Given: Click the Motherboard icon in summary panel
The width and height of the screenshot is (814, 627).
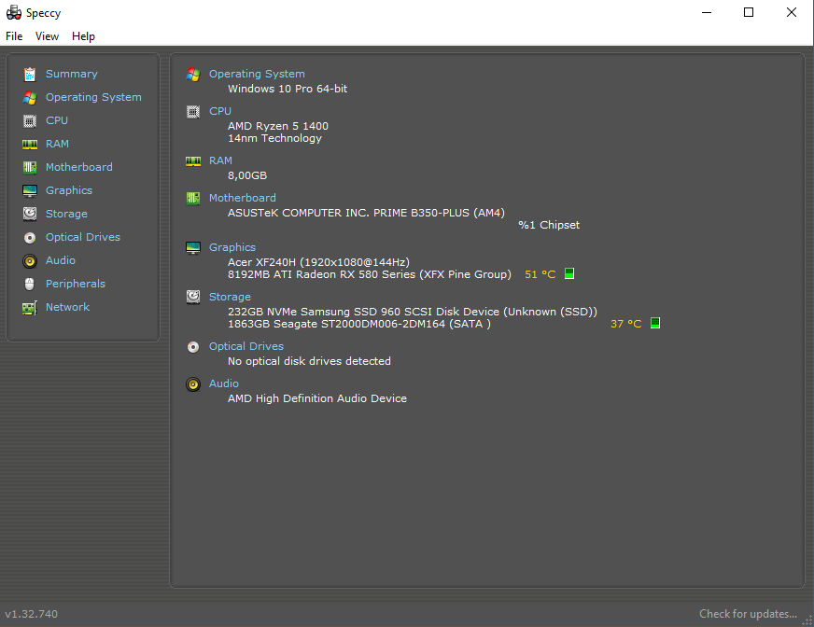Looking at the screenshot, I should click(193, 199).
